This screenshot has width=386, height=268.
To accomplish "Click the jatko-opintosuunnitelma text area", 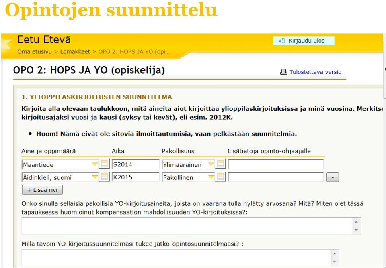I will click(176, 258).
